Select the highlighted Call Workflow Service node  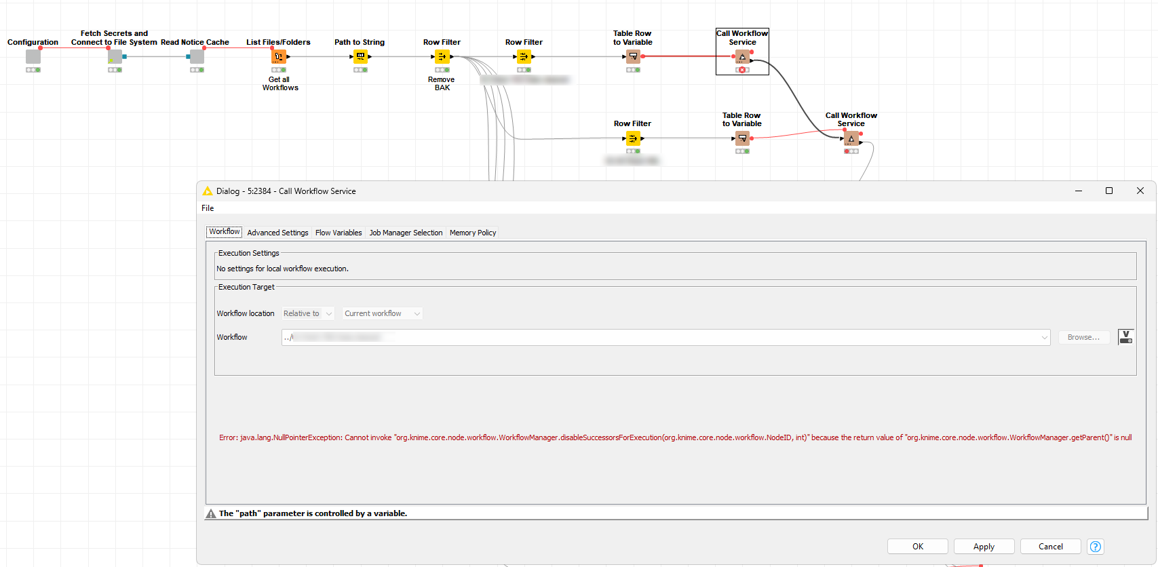(x=742, y=57)
